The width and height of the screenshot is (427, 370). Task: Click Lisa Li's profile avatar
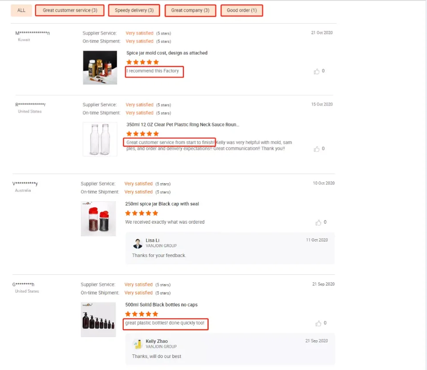[138, 243]
